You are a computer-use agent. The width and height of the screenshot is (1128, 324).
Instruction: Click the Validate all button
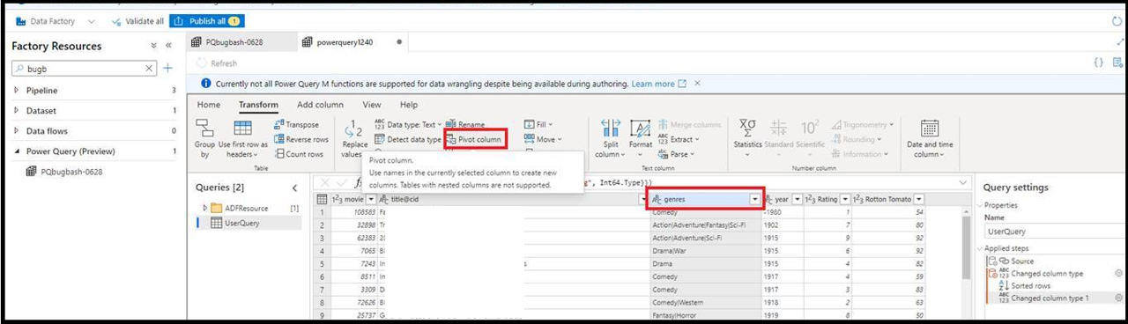pos(137,21)
